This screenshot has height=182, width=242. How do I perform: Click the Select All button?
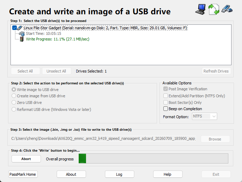coord(26,71)
